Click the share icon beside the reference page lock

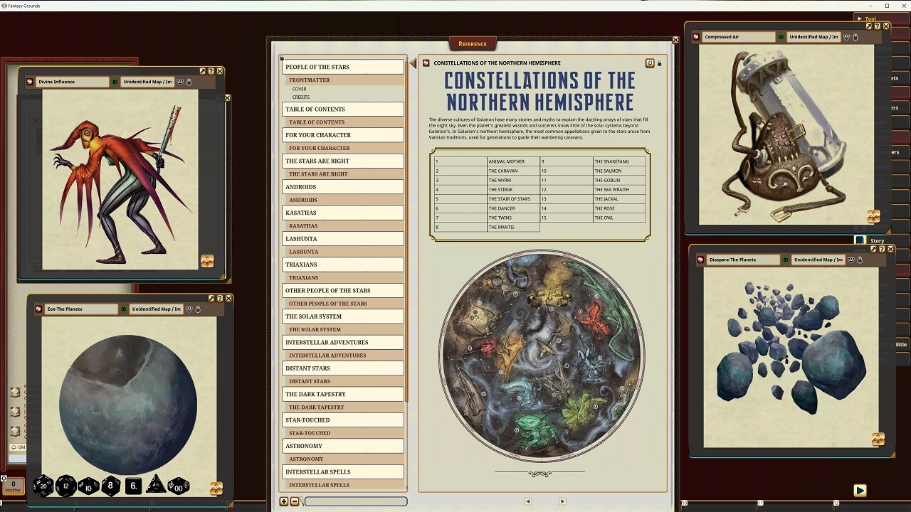(650, 63)
